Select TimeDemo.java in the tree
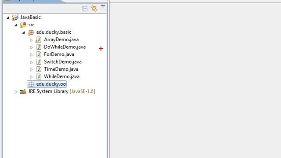 point(61,69)
